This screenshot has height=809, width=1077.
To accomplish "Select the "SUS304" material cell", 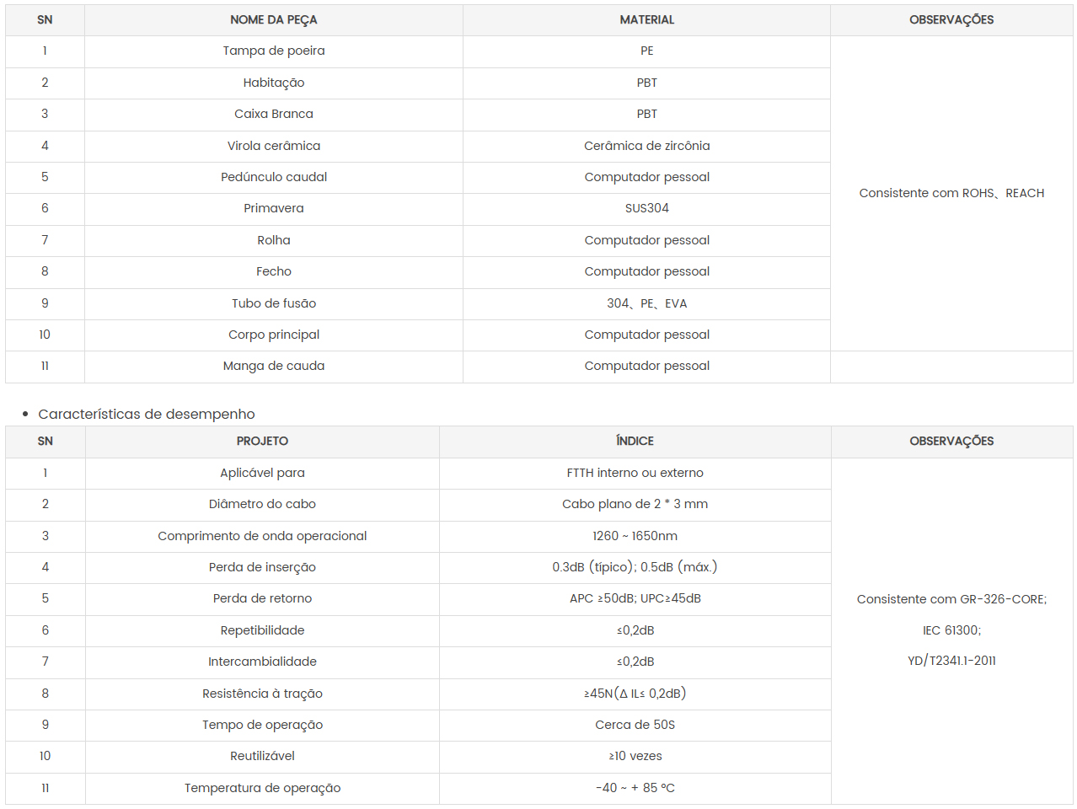I will pyautogui.click(x=646, y=208).
